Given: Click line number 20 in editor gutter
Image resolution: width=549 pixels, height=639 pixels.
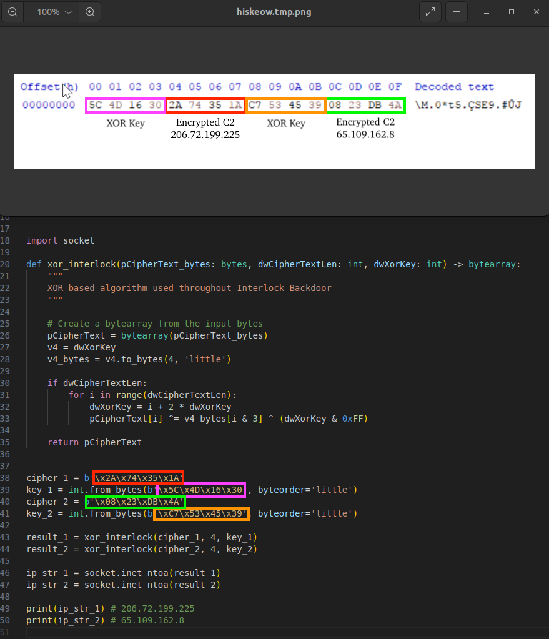Looking at the screenshot, I should pos(5,264).
